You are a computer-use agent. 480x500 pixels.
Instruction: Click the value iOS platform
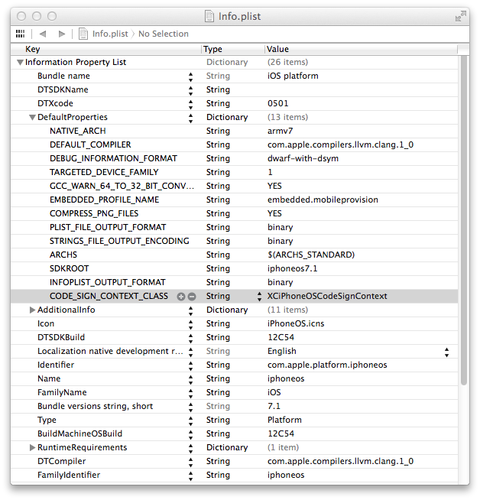[293, 76]
